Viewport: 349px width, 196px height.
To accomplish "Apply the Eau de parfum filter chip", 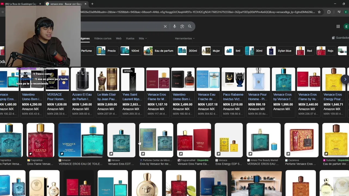I will (160, 51).
